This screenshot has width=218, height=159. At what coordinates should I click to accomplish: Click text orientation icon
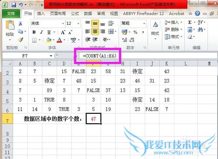106,40
